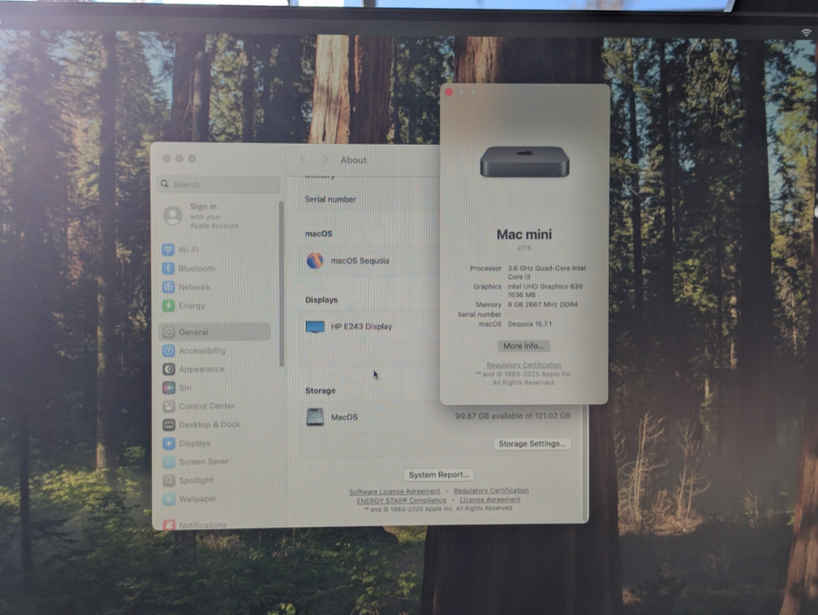818x615 pixels.
Task: Click the Wi-Fi status icon in menu bar
Action: (807, 31)
